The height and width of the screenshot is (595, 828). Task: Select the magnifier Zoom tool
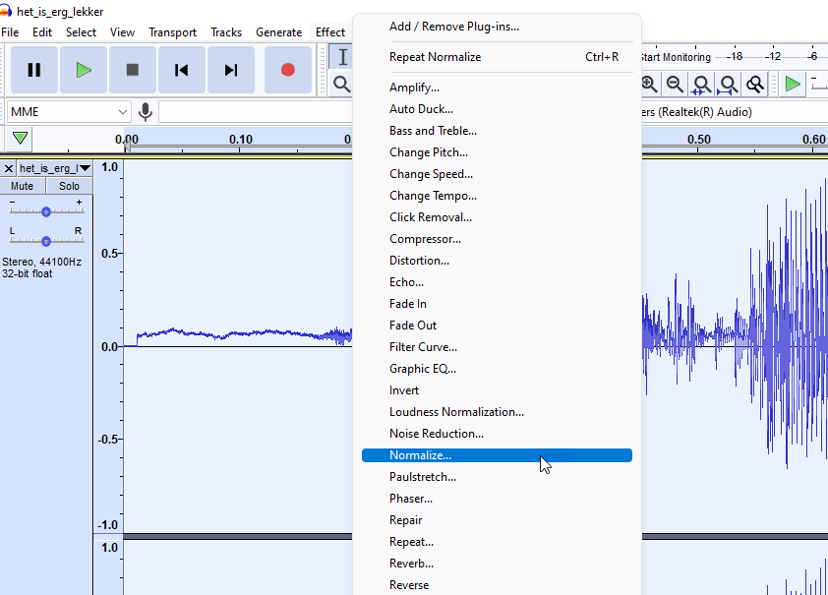342,84
